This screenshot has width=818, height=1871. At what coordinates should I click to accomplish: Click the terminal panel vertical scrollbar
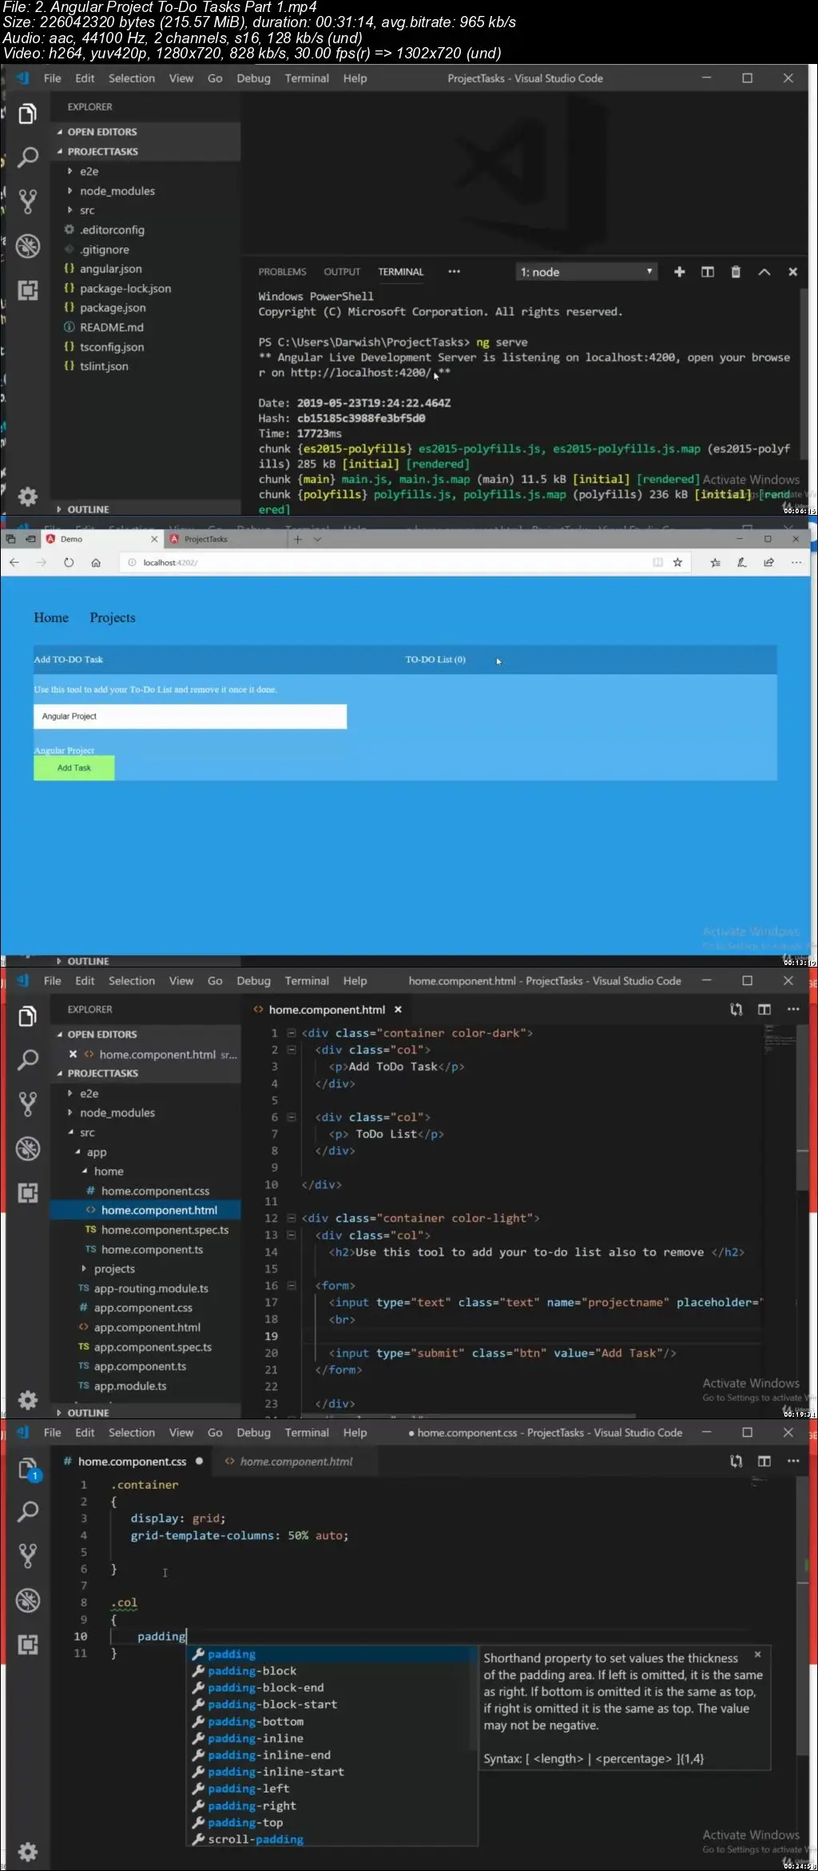804,374
